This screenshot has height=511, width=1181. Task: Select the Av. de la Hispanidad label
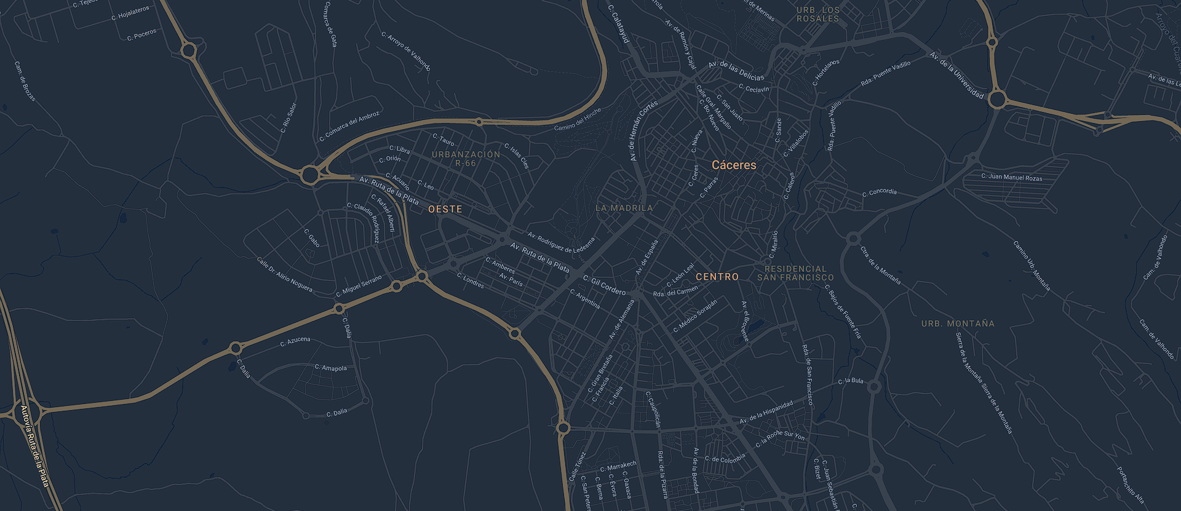pyautogui.click(x=766, y=413)
